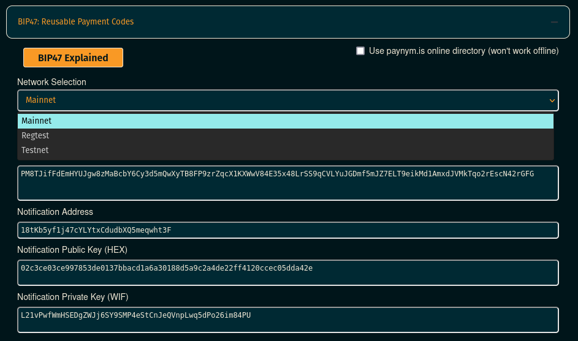
Task: Select the Regtest network option
Action: point(286,135)
